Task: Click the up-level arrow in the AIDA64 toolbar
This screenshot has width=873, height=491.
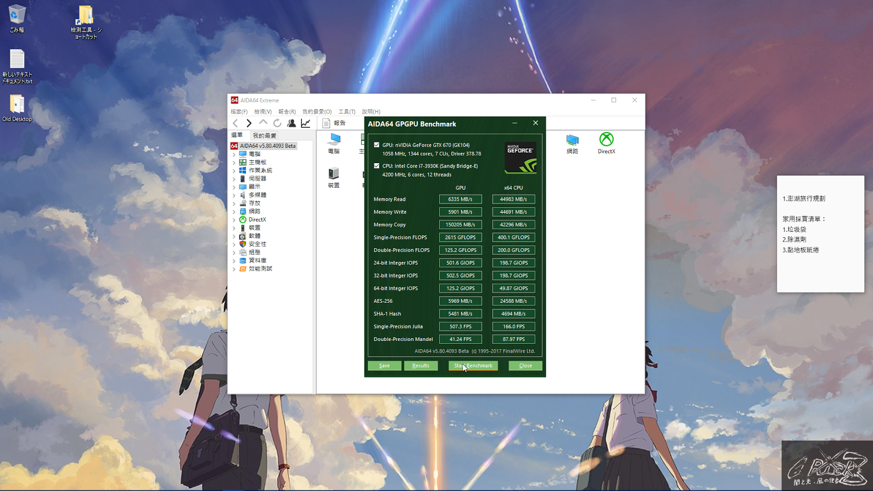Action: pyautogui.click(x=263, y=123)
